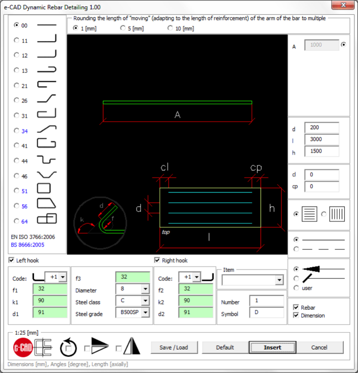Expand the Steel class dropdown
The width and height of the screenshot is (358, 373).
coord(145,301)
